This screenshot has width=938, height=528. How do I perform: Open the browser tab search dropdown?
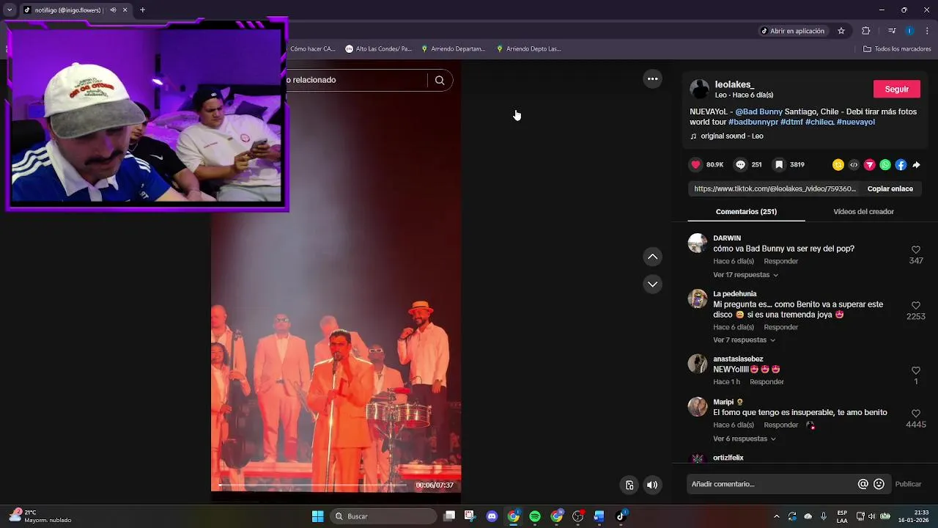[10, 10]
